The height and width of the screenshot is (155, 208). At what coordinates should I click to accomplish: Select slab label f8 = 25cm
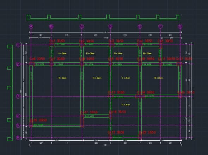point(159,78)
